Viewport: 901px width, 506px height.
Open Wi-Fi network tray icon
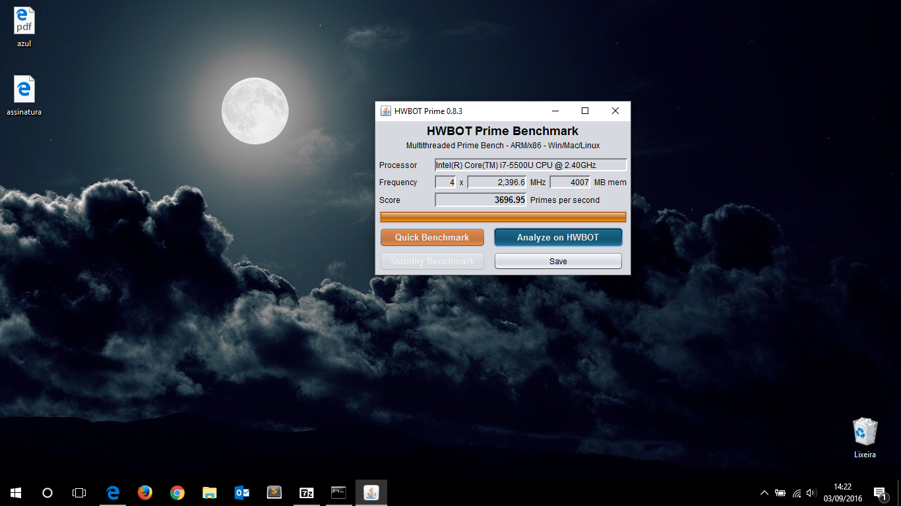(797, 493)
